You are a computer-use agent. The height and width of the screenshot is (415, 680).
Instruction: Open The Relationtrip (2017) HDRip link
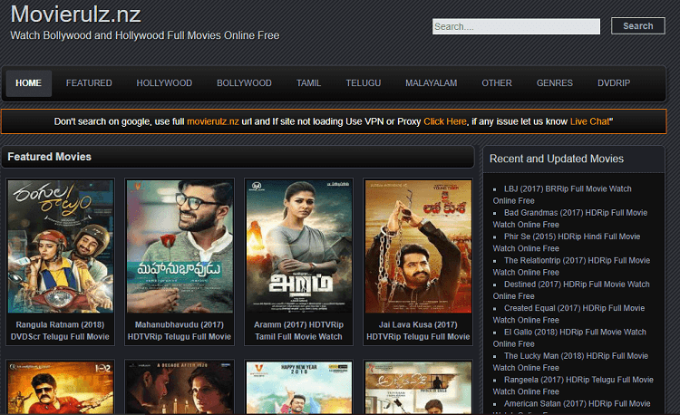click(x=571, y=266)
